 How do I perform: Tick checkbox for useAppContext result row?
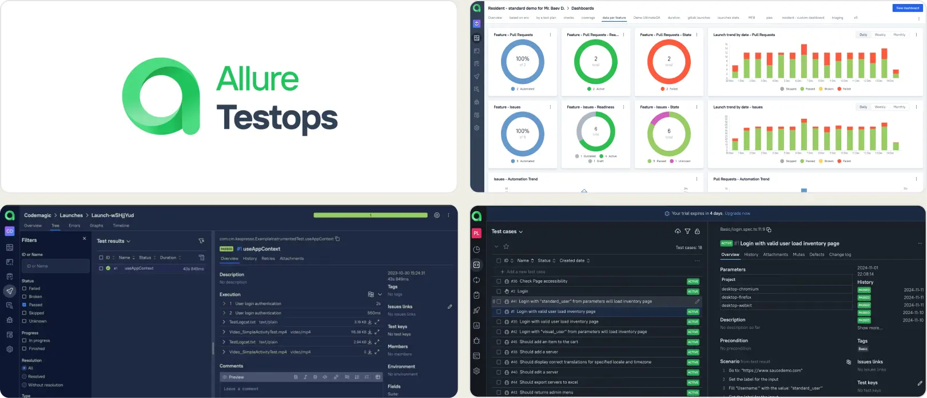point(101,268)
